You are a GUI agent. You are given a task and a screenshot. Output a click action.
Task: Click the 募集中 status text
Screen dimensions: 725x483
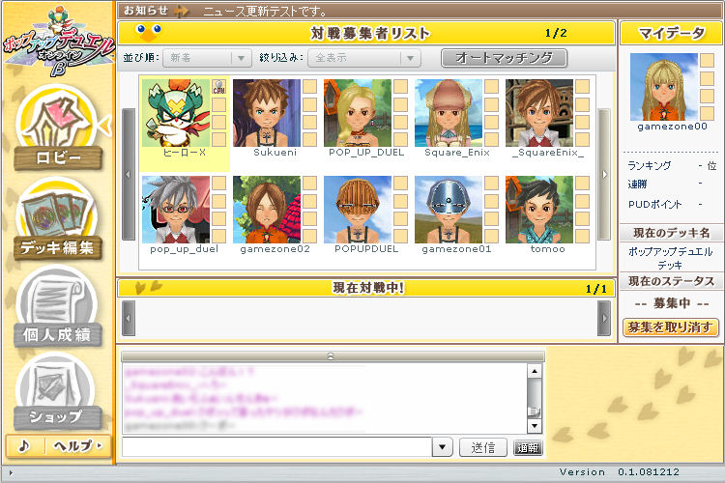(672, 303)
